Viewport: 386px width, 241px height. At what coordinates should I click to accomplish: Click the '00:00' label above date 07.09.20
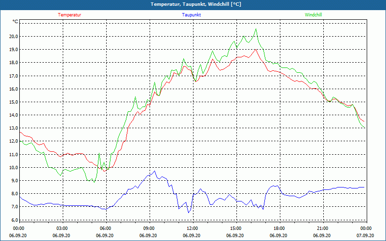367,228
